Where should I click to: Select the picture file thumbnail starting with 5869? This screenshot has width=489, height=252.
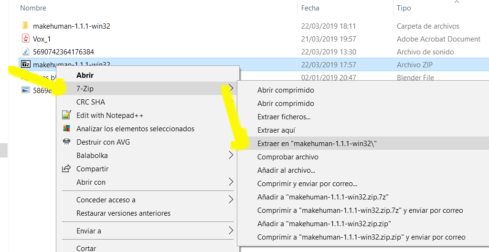pos(26,90)
